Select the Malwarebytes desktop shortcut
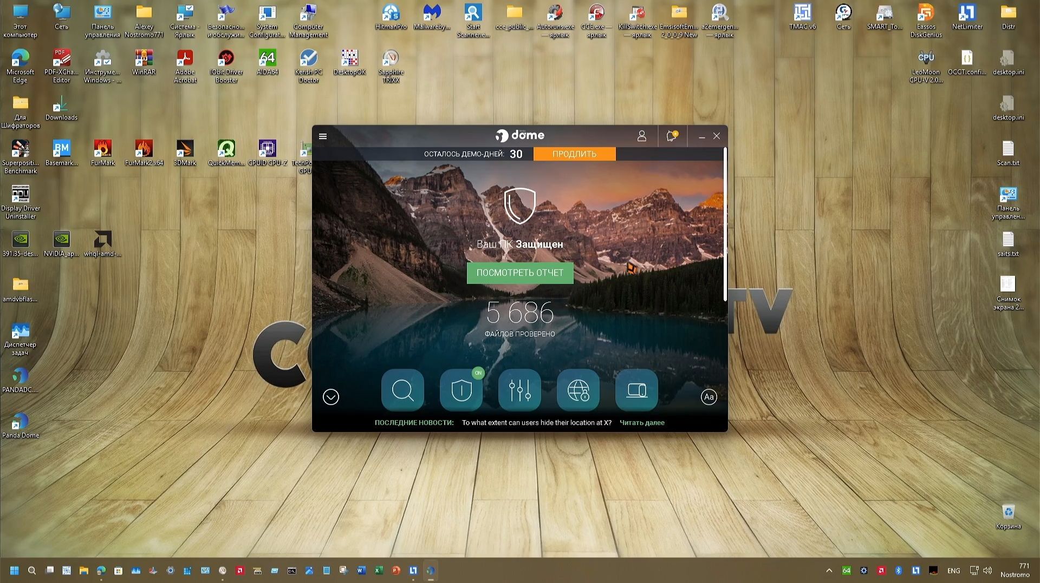Image resolution: width=1040 pixels, height=583 pixels. point(432,17)
